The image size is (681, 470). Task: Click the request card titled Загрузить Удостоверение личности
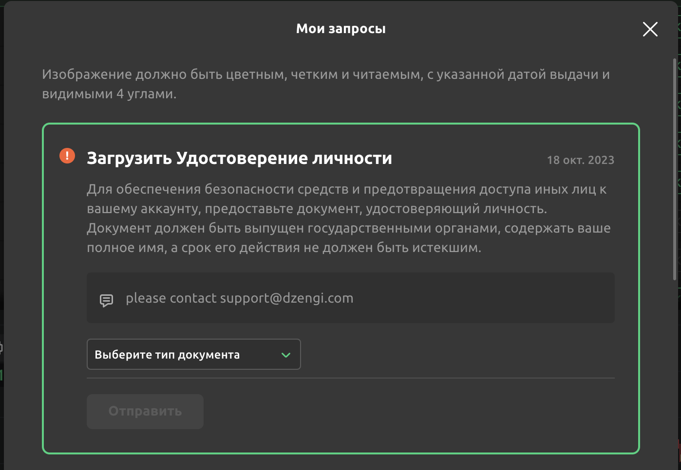341,287
